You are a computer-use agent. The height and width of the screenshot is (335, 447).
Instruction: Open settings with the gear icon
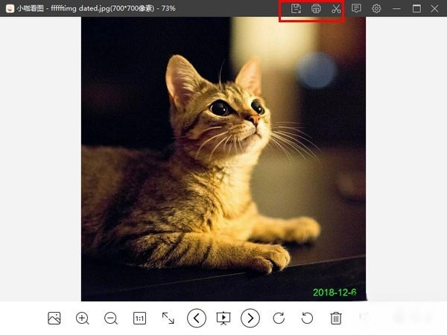pyautogui.click(x=376, y=8)
